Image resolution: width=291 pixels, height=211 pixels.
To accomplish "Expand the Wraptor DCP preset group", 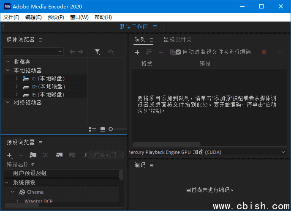I will coord(17,201).
